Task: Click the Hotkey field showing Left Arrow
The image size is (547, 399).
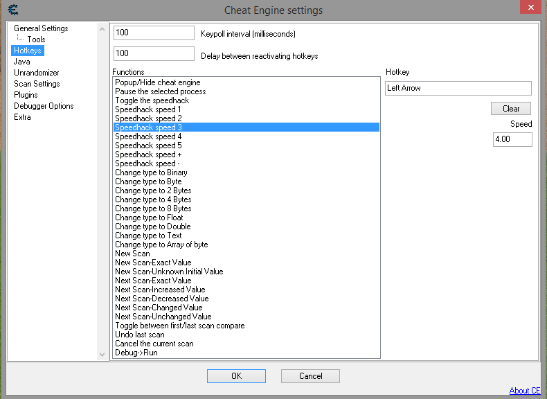Action: click(x=458, y=88)
